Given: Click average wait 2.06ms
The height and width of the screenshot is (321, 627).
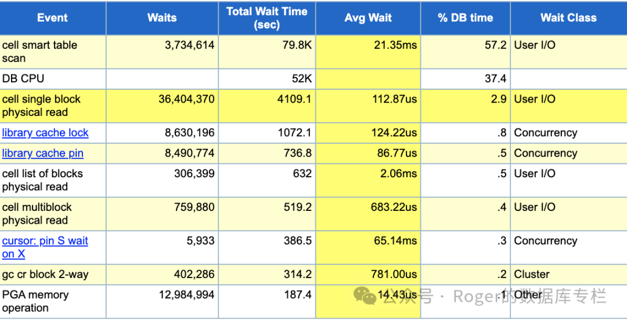Looking at the screenshot, I should (x=399, y=174).
